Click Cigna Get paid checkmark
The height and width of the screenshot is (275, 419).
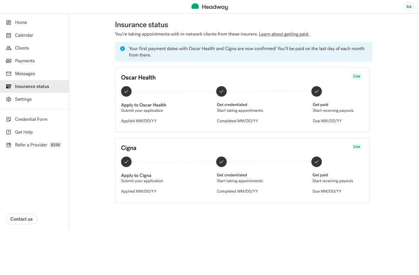tap(317, 162)
